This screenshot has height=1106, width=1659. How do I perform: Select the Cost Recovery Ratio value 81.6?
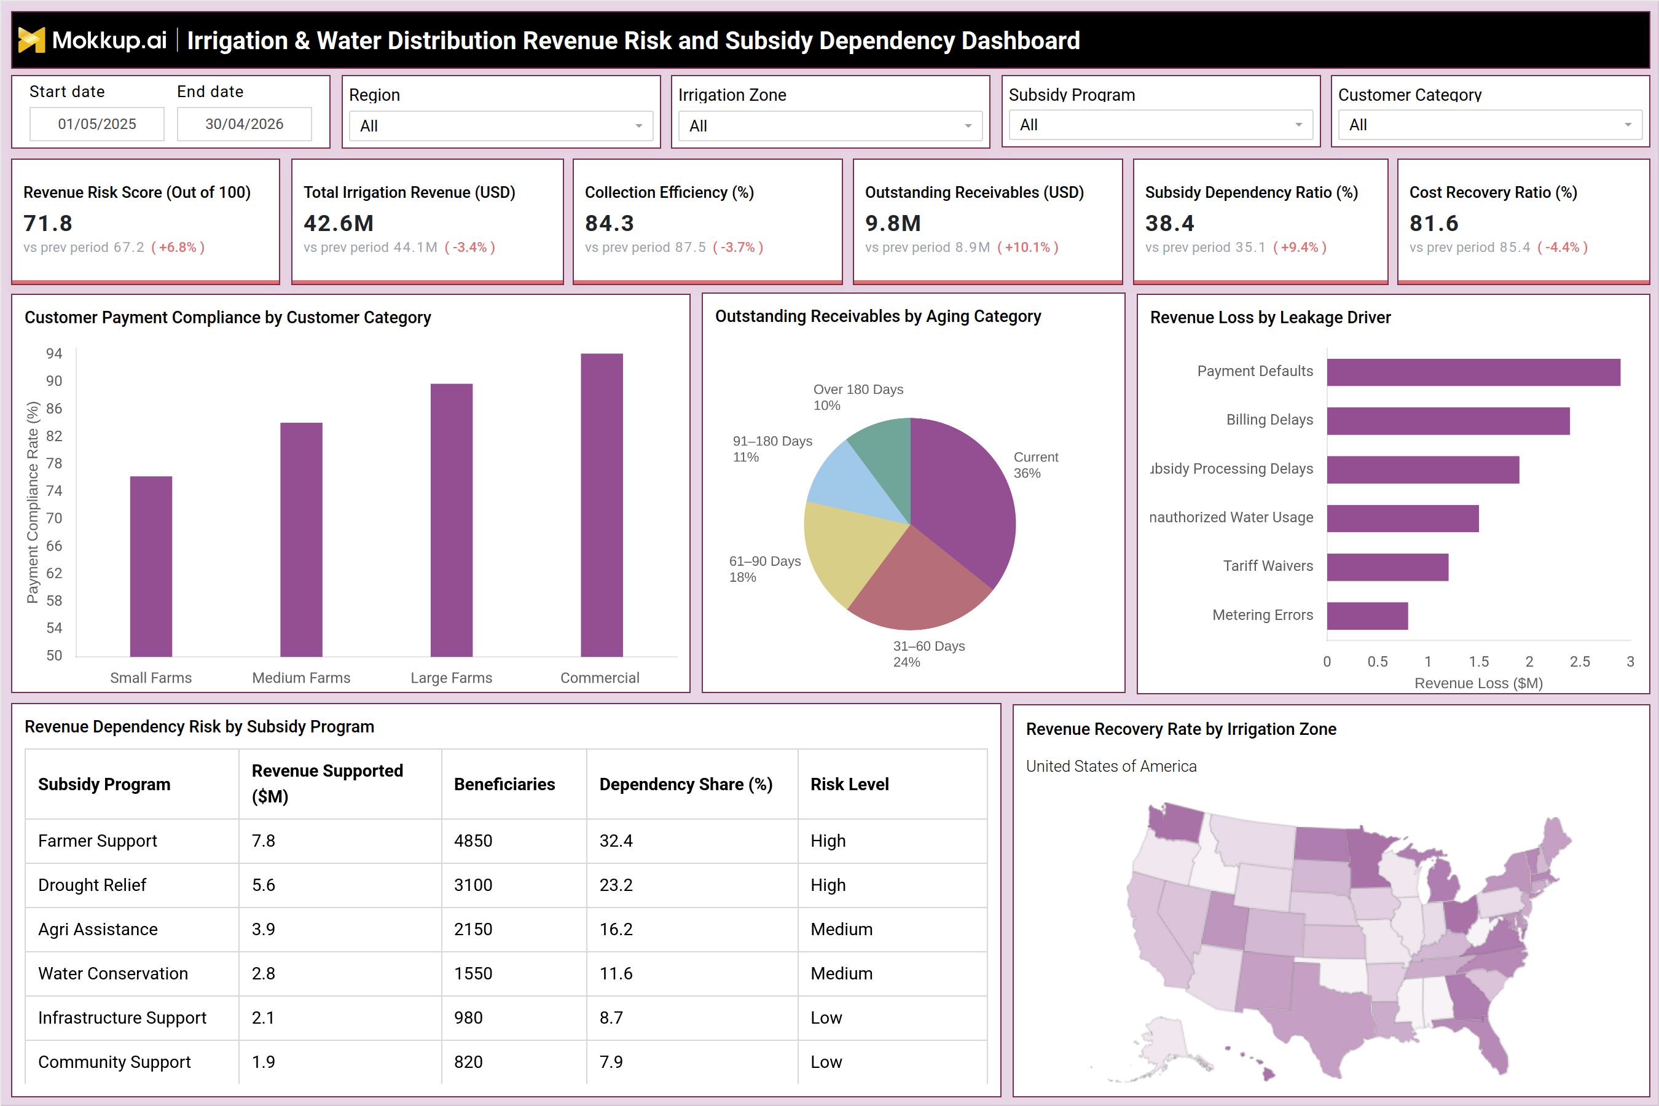coord(1434,224)
